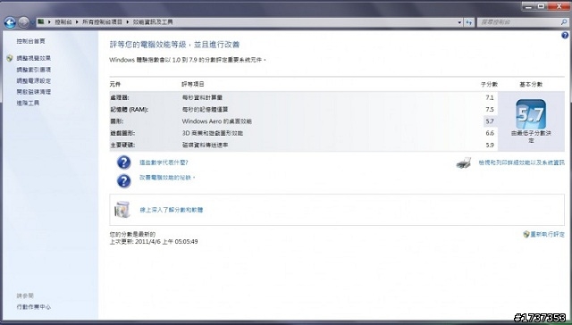Open 檢視和列印詳細效能以及系統資訊 link
Image resolution: width=572 pixels, height=325 pixels.
point(522,162)
